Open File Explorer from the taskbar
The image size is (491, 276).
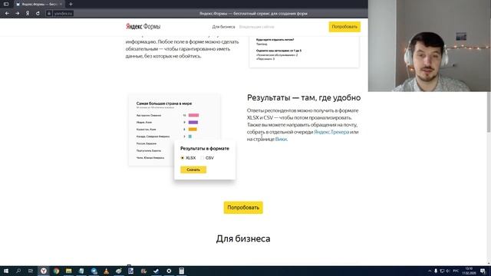pos(68,271)
